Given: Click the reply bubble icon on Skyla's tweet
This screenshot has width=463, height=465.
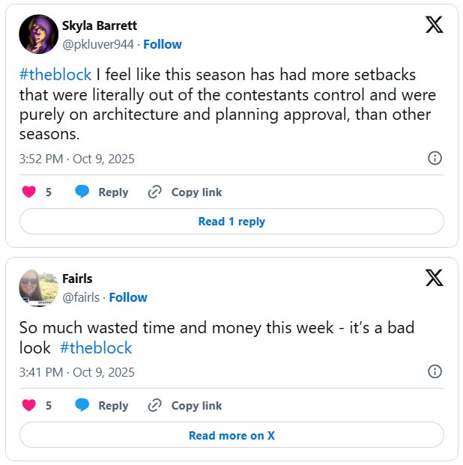Looking at the screenshot, I should pos(82,192).
